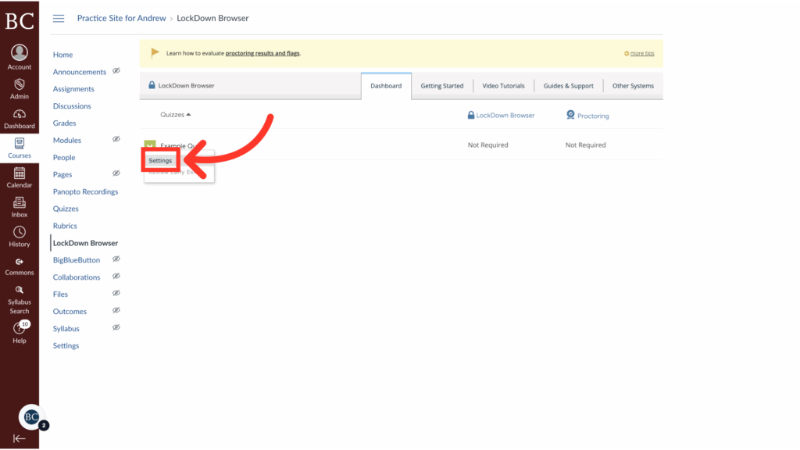
Task: Collapse the course navigation sidebar
Action: (x=19, y=438)
